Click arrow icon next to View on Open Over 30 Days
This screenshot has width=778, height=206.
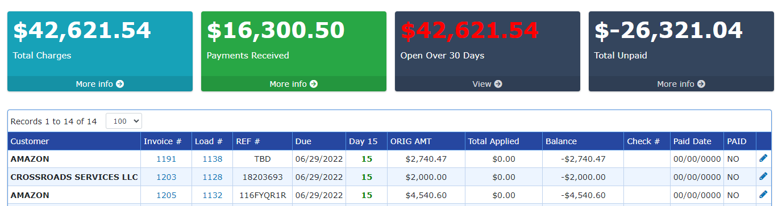click(498, 84)
